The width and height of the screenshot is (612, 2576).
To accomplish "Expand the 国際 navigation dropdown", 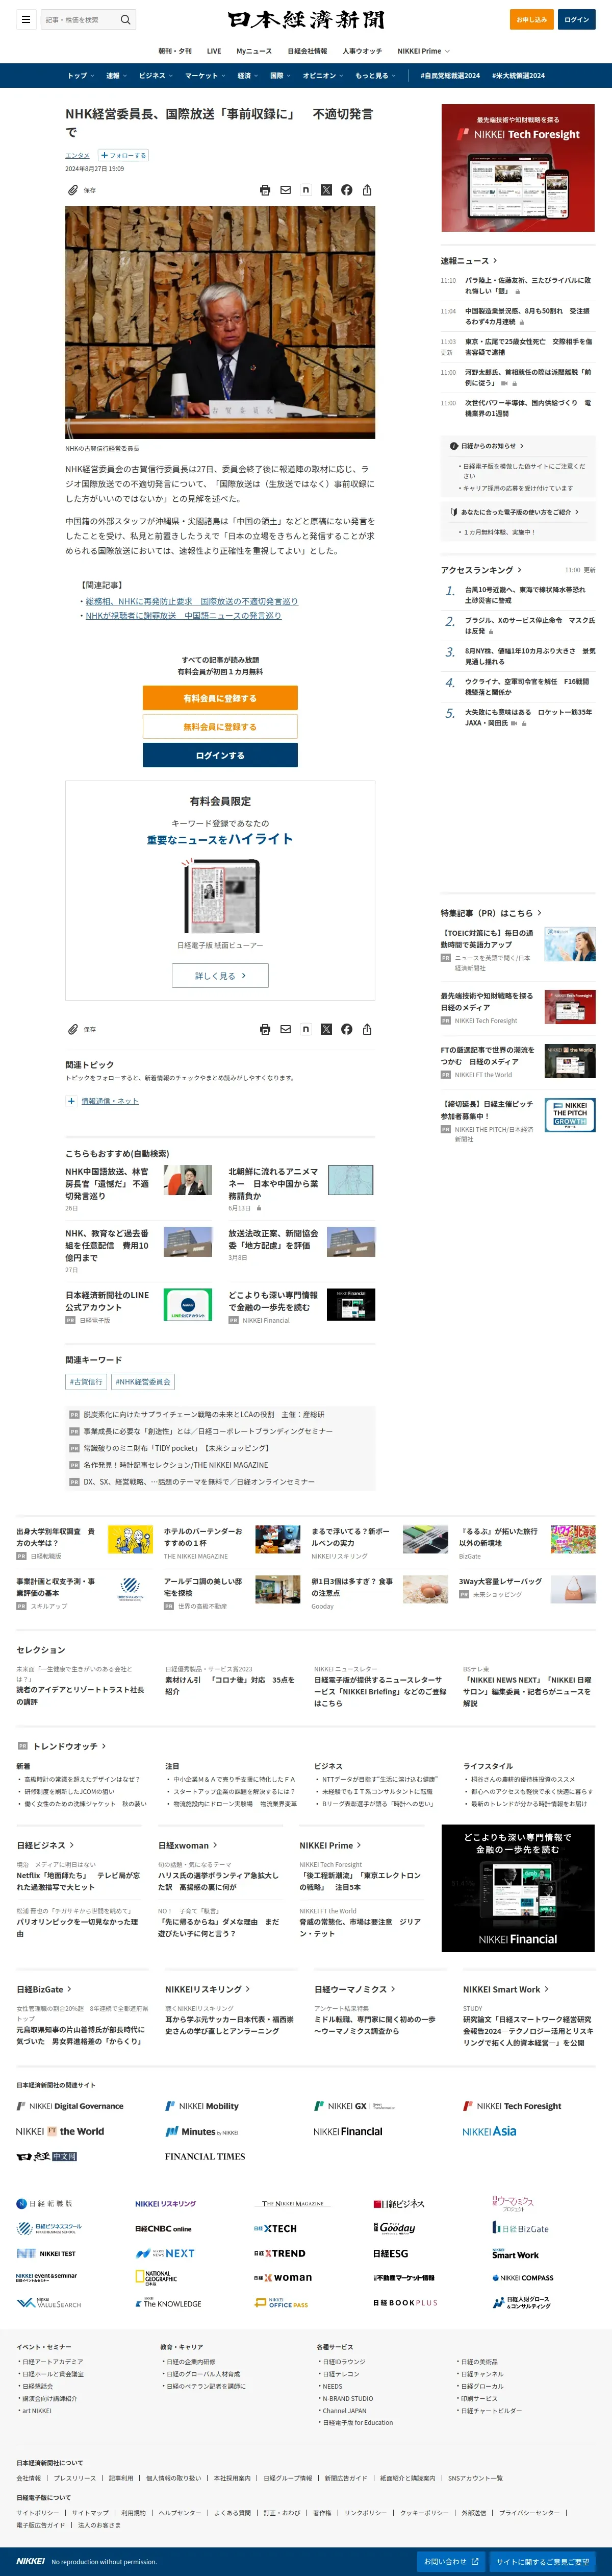I will click(x=280, y=75).
